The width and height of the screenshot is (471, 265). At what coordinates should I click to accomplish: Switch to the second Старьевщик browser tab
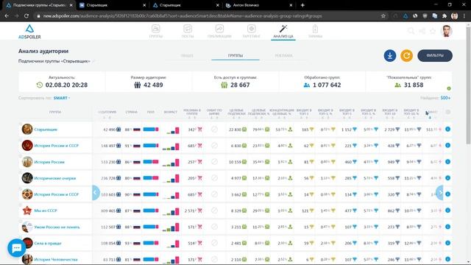[185, 5]
